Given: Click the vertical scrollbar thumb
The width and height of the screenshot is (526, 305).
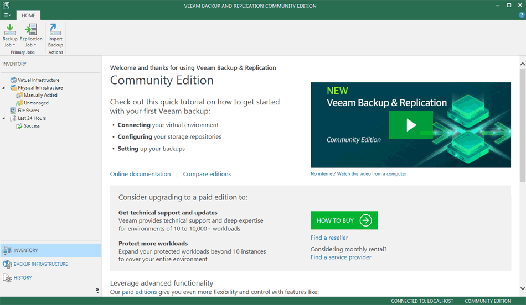Looking at the screenshot, I should click(522, 125).
